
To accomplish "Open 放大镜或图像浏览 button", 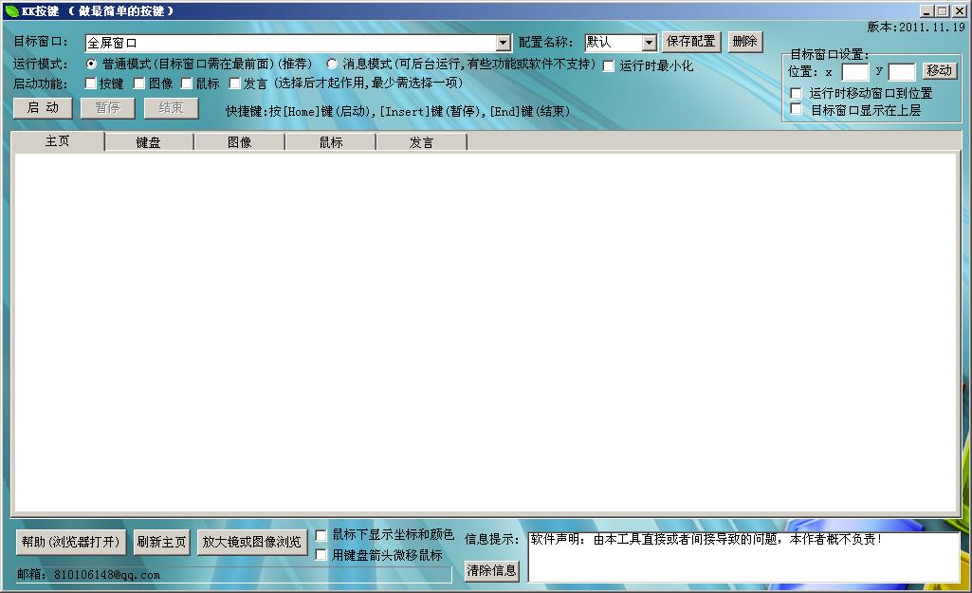I will click(252, 542).
